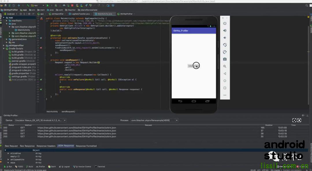Image resolution: width=312 pixels, height=171 pixels.
Task: Click the hammer Make Project icon
Action: click(28, 5)
